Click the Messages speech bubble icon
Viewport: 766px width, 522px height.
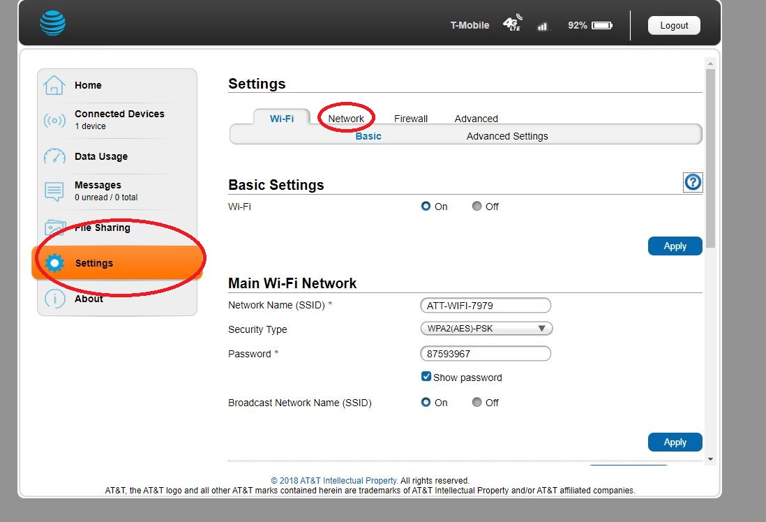pyautogui.click(x=54, y=191)
